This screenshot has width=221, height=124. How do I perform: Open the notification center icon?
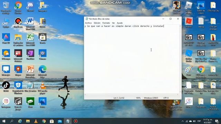(x=217, y=121)
